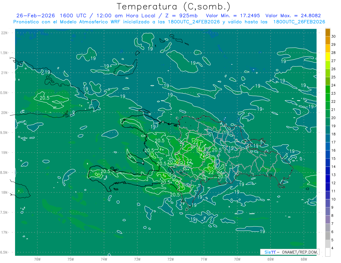341x263 pixels.
Task: Click the SisTT logo in the watermark
Action: tap(270, 252)
